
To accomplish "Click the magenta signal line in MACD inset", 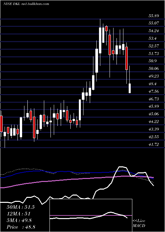I will pyautogui.click(x=91, y=215).
